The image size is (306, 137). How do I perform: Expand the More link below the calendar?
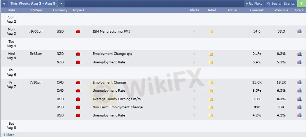(9, 135)
